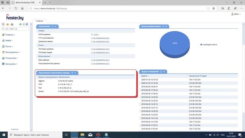This screenshot has width=245, height=138.
Task: Focus the Ctrl+Shift+M menu search field
Action: [15, 29]
